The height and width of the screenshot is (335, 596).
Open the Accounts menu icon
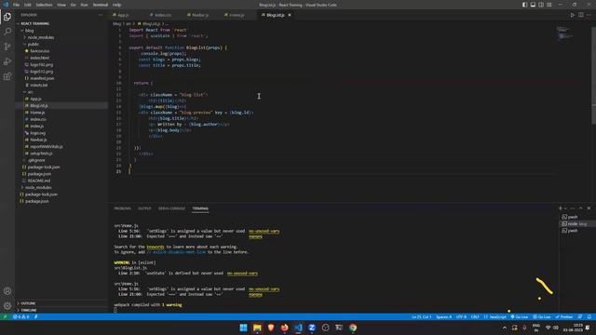(x=7, y=291)
